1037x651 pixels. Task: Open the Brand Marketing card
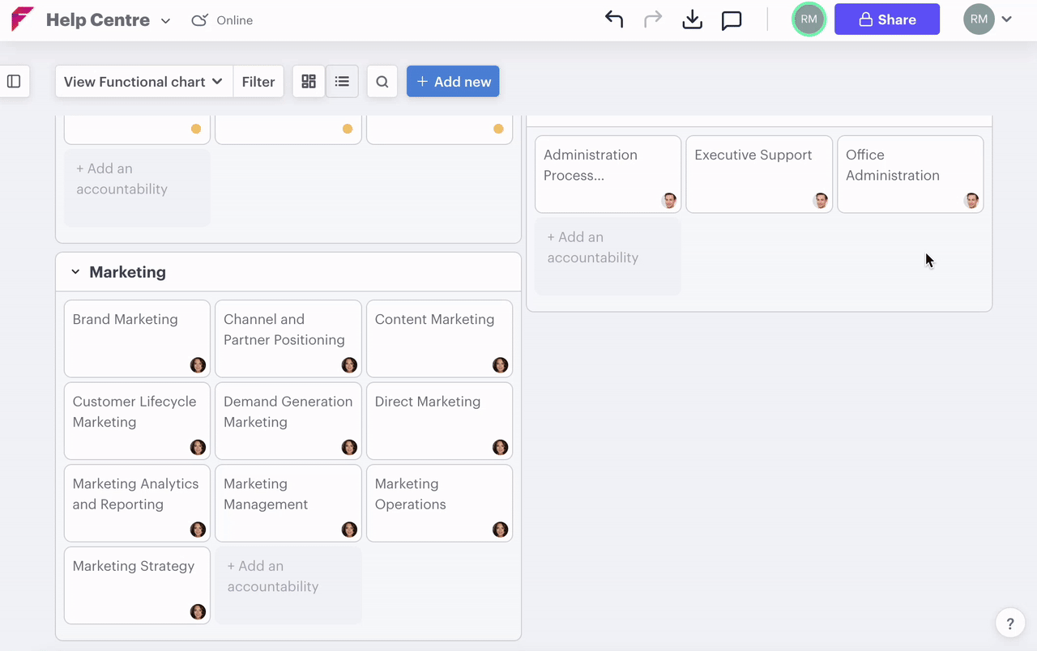click(x=137, y=338)
